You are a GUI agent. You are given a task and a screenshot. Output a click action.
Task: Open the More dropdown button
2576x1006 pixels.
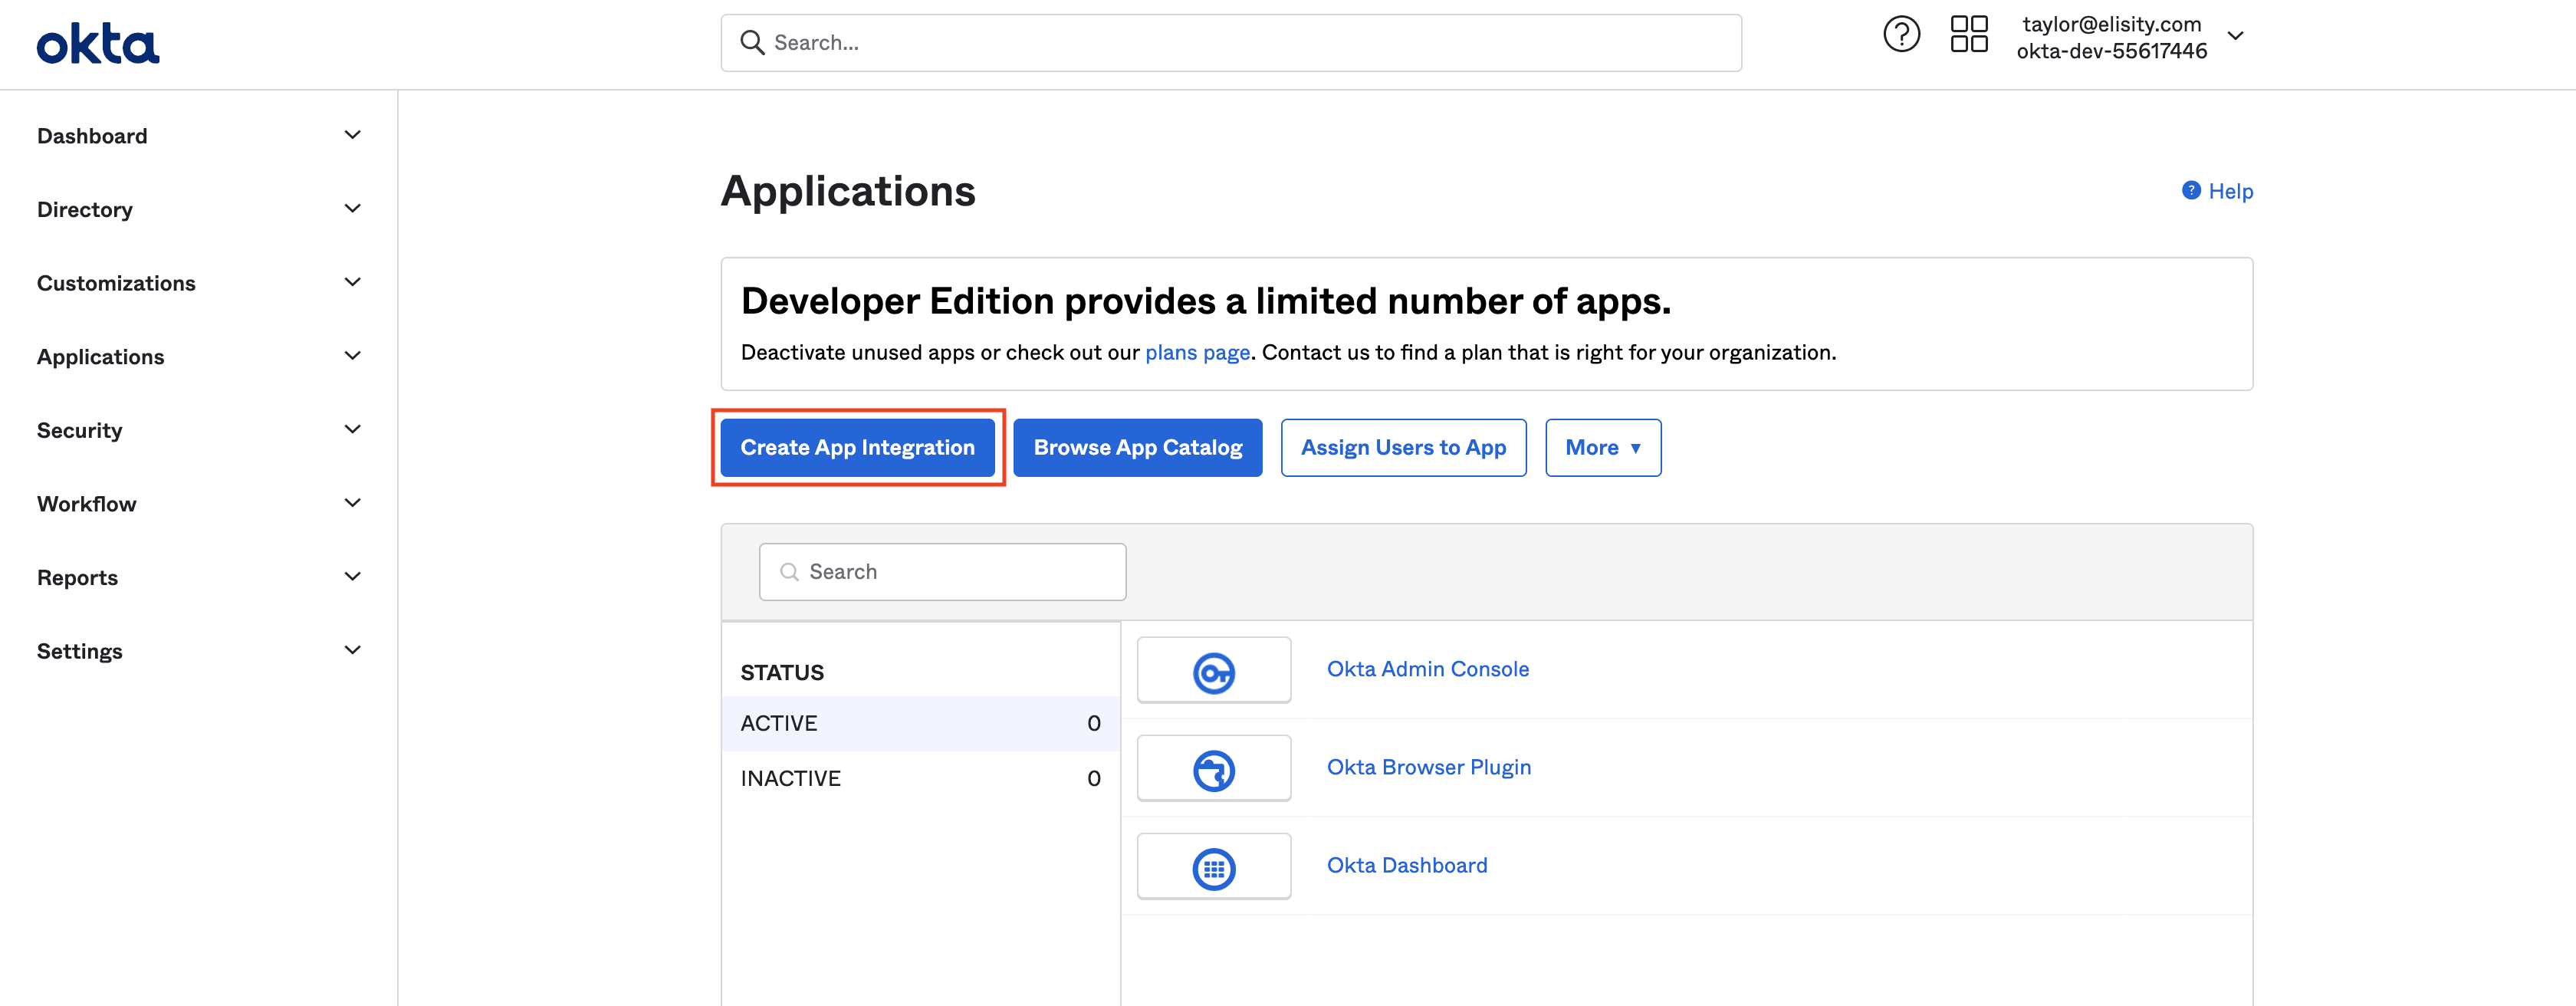1602,447
